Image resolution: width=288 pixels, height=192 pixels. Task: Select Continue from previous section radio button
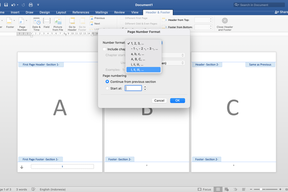click(x=108, y=82)
